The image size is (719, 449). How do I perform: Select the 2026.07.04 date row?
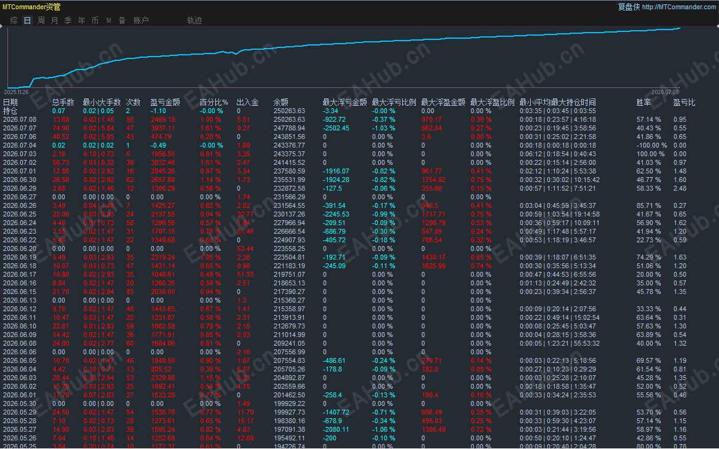[20, 145]
